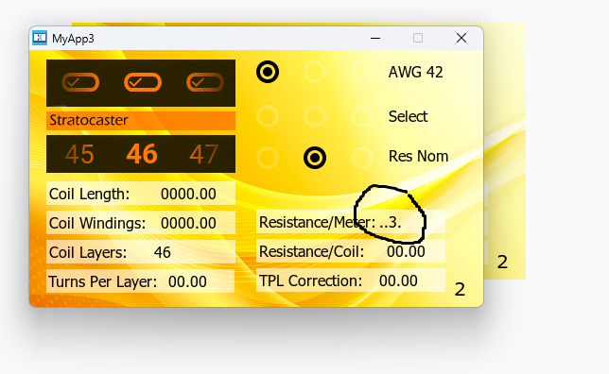Click the TPL Correction 00.00 field
The image size is (609, 374).
351,280
